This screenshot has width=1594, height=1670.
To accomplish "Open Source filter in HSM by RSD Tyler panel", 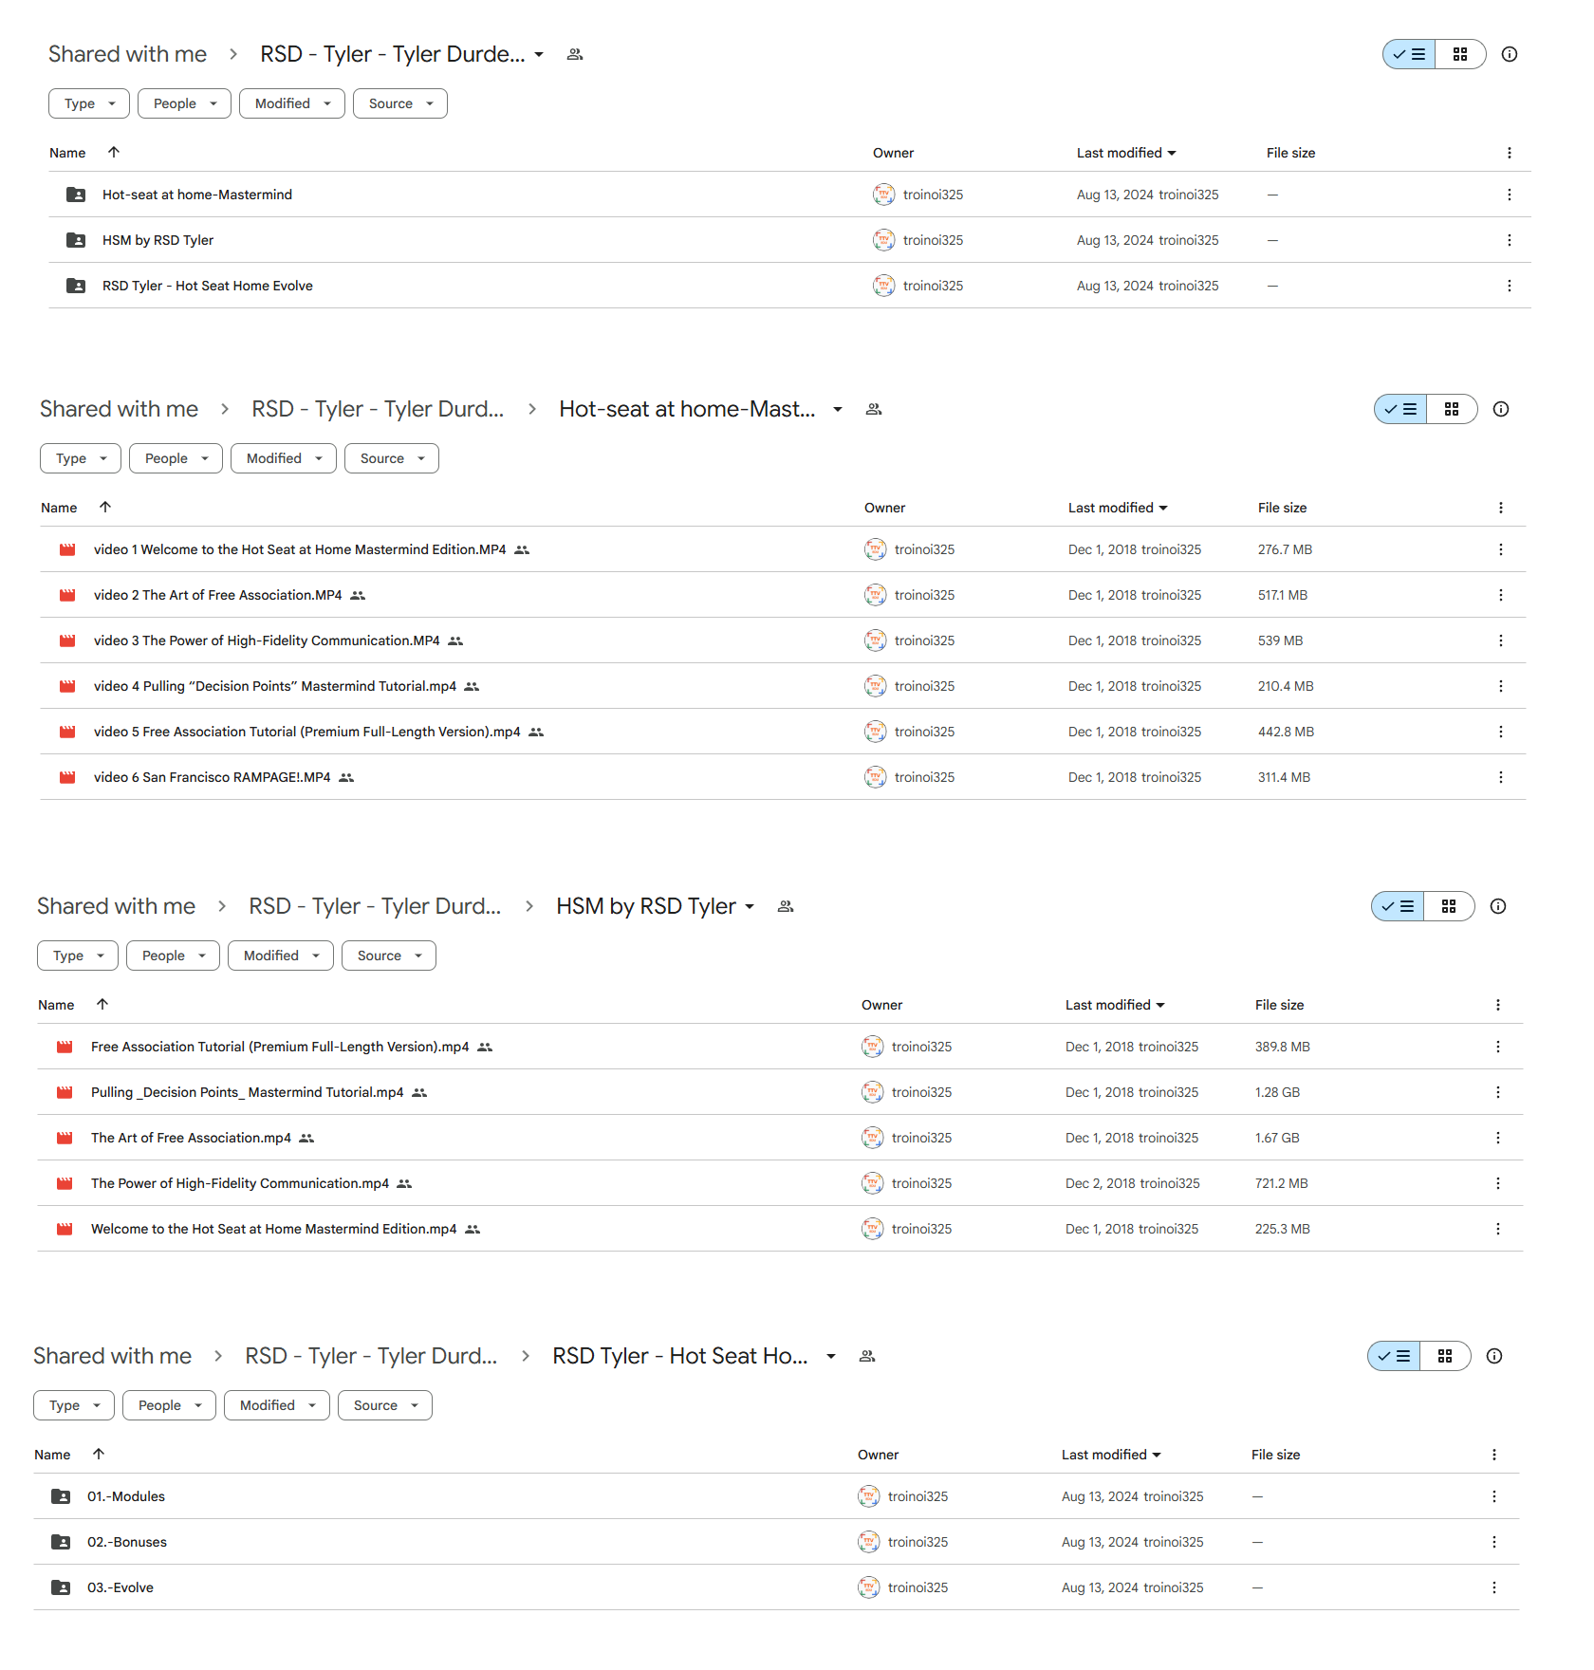I will [x=389, y=956].
